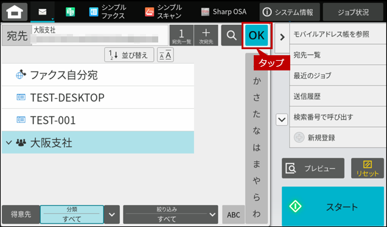Start sending with the スタート button

pos(333,206)
